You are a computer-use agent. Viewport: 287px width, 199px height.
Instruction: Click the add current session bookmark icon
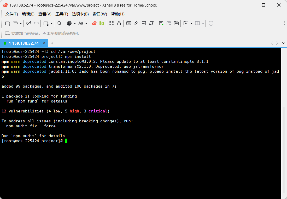(7, 33)
